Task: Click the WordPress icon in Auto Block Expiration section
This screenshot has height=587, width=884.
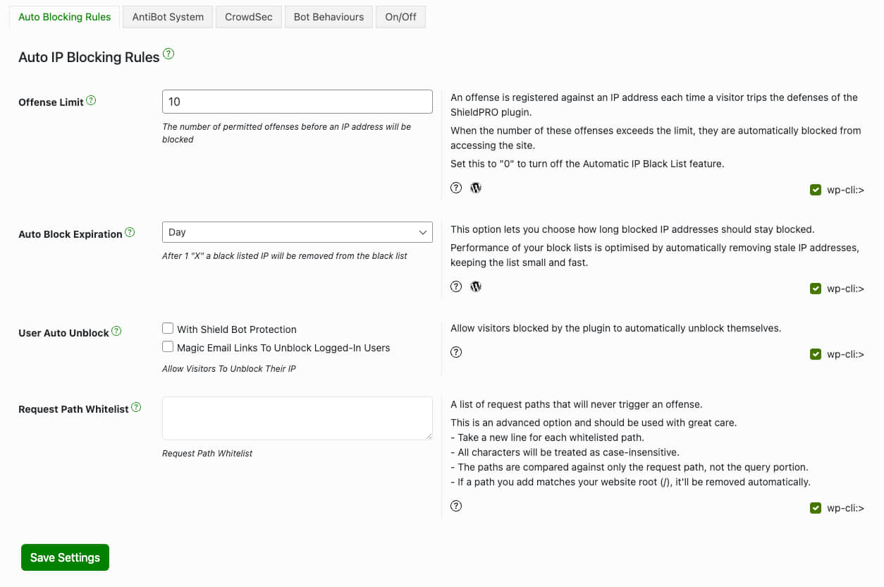Action: point(476,286)
